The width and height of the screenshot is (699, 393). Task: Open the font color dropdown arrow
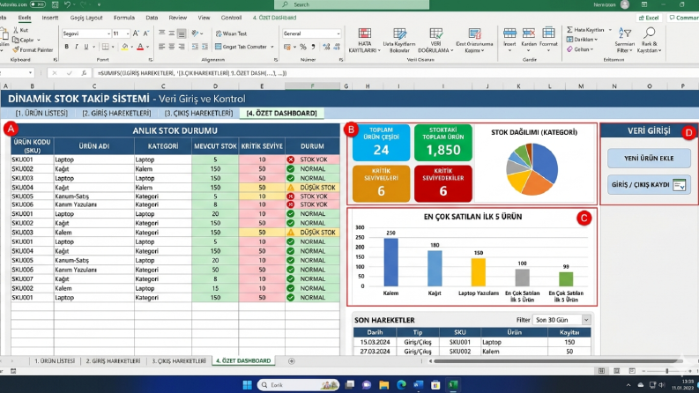pyautogui.click(x=147, y=47)
